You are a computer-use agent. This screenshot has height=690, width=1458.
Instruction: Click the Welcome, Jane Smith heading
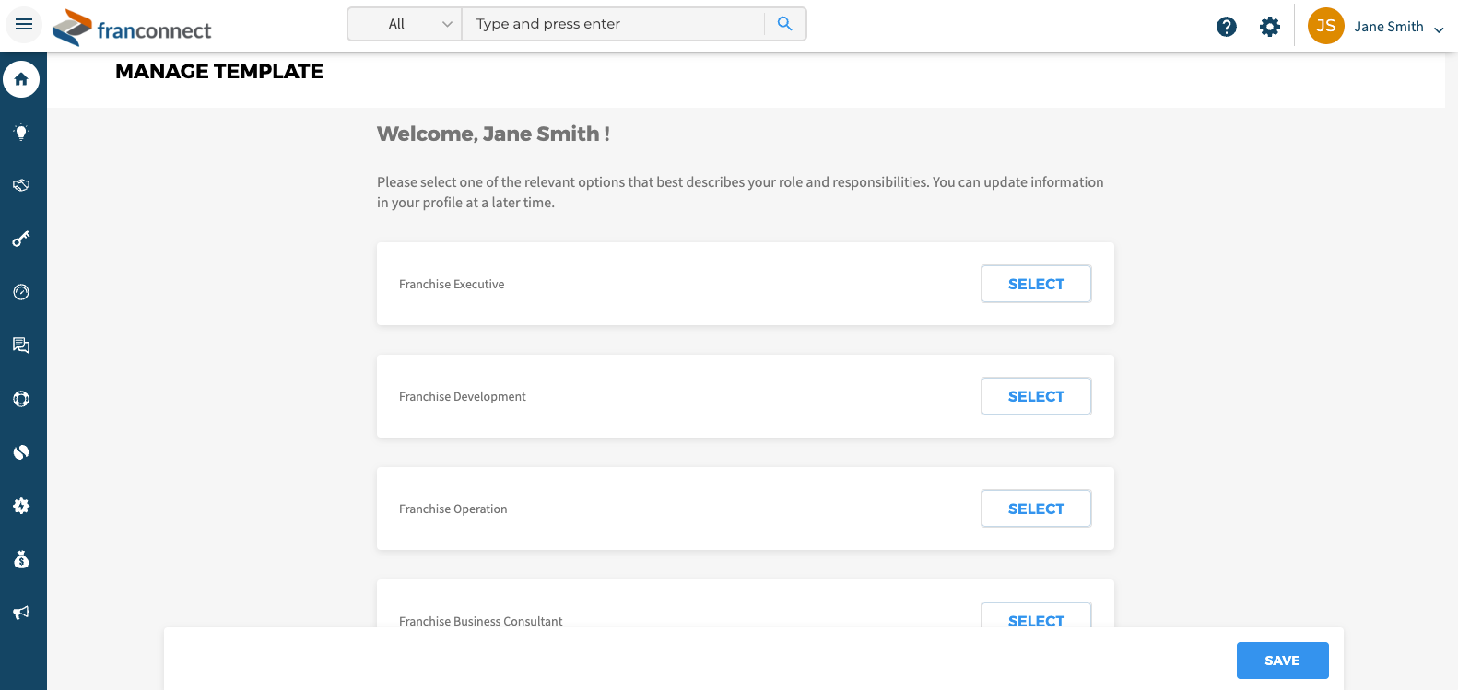[493, 134]
